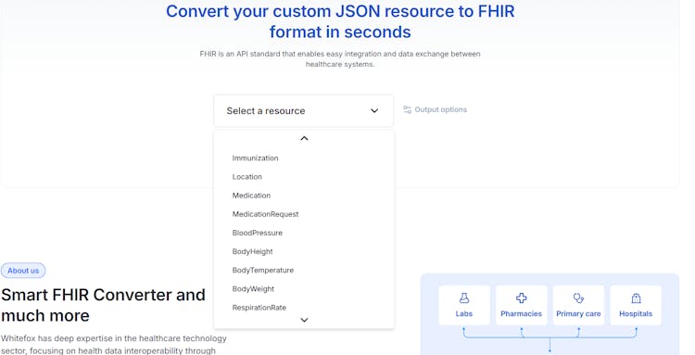Screen dimensions: 695x355
Task: Open the Select a resource dropdown
Action: pos(304,111)
